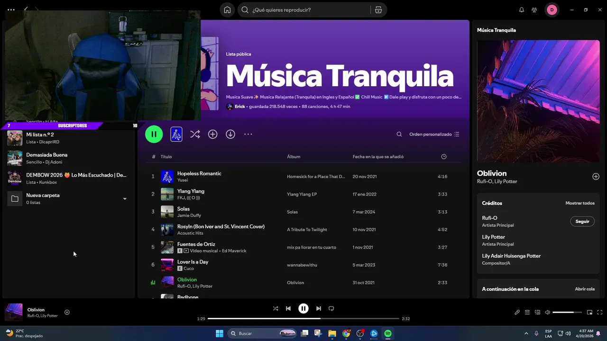Mute with the speaker volume icon

coord(547,313)
